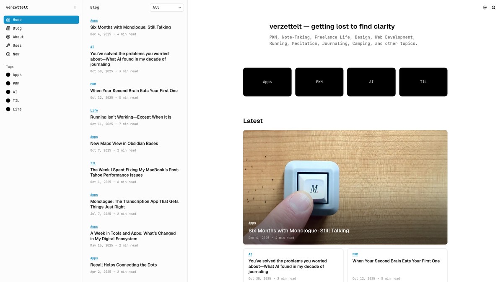
Task: Click the TIL tag label in sidebar
Action: 16,101
